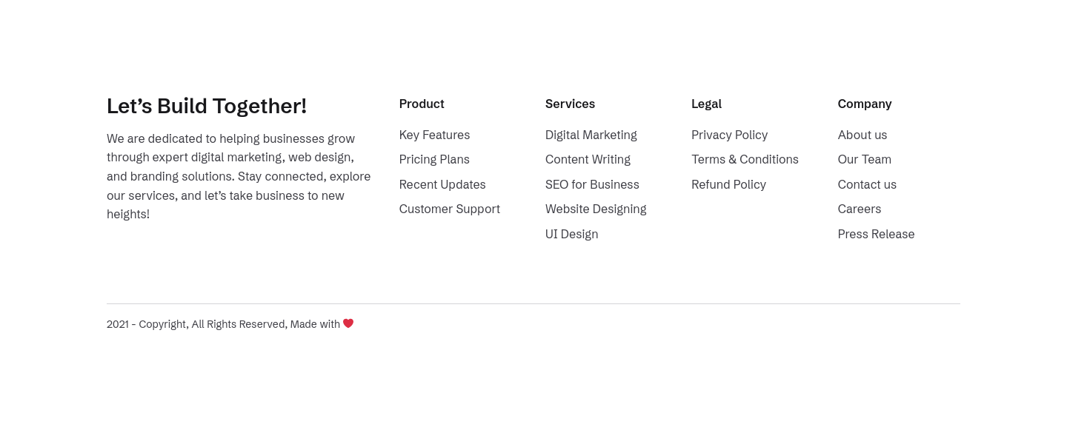Click the Company column heading
This screenshot has width=1067, height=427.
[864, 104]
